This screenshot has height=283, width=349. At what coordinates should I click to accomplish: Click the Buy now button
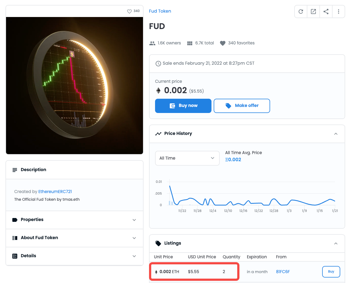coord(183,106)
